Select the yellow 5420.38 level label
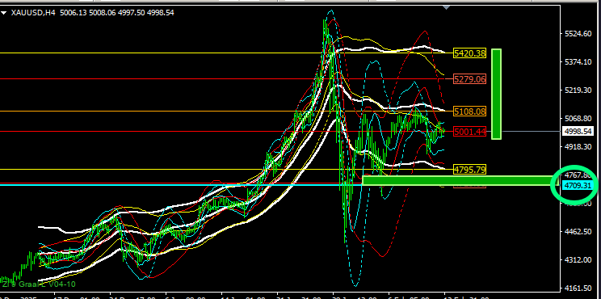The width and height of the screenshot is (601, 299). [469, 53]
